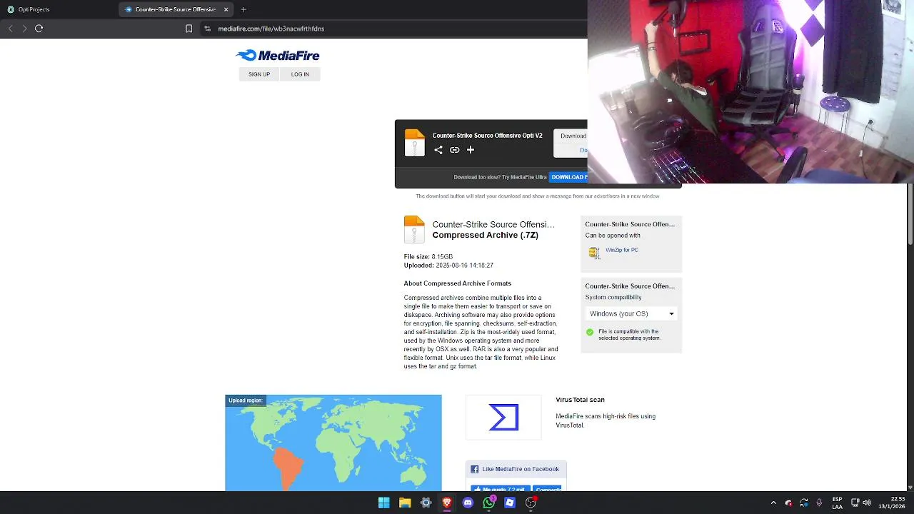Click the Like MediaFire on Facebook link

[x=521, y=469]
